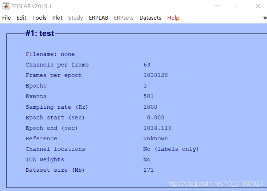
Task: Open the File menu
Action: click(7, 18)
